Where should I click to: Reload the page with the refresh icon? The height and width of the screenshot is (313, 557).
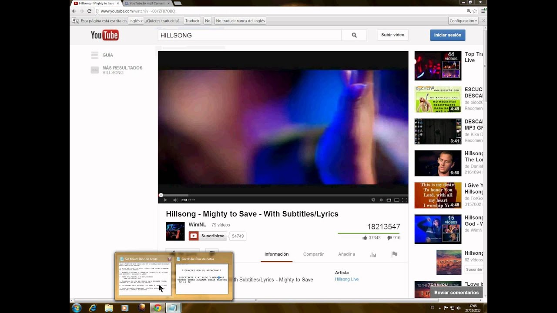point(90,11)
